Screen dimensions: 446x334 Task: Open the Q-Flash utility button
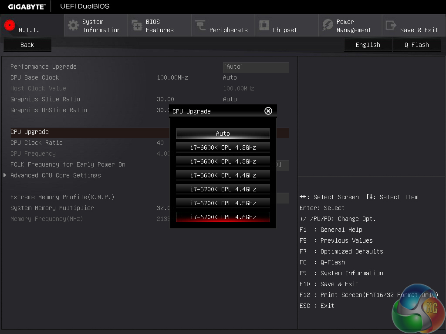coord(416,45)
